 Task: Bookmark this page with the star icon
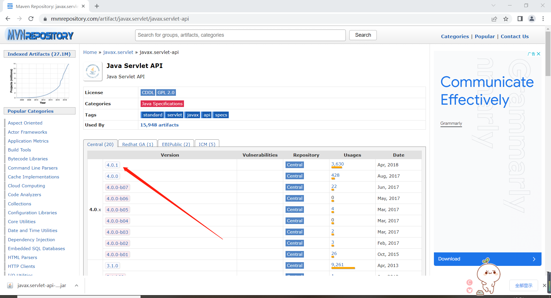click(x=506, y=19)
